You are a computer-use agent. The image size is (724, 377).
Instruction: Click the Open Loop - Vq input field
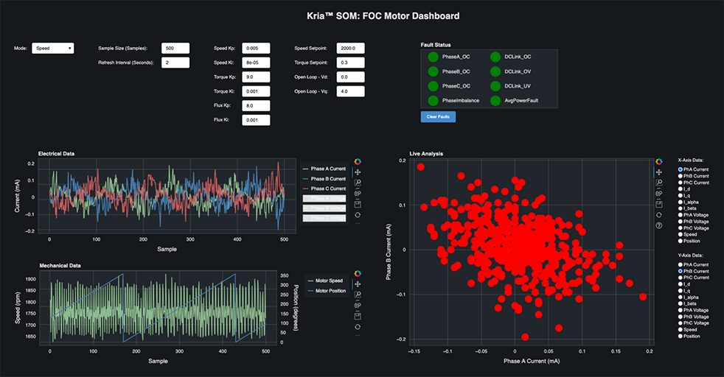[350, 91]
